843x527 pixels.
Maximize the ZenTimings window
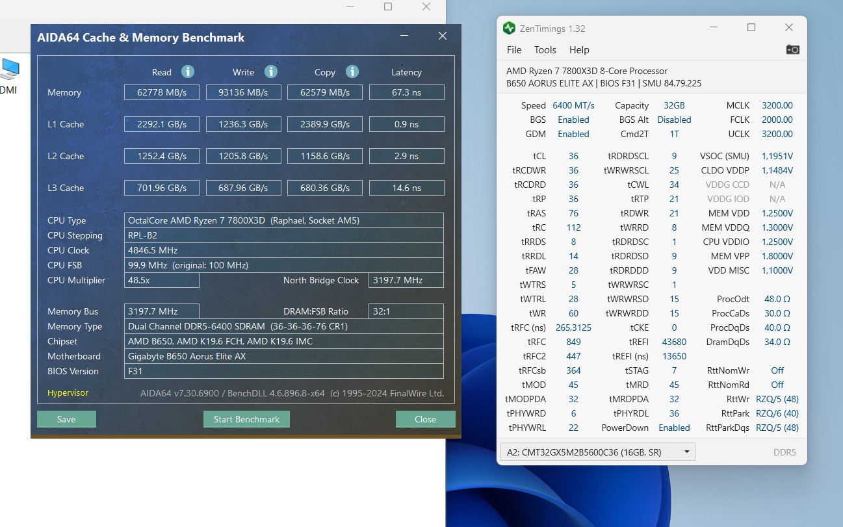coord(751,27)
